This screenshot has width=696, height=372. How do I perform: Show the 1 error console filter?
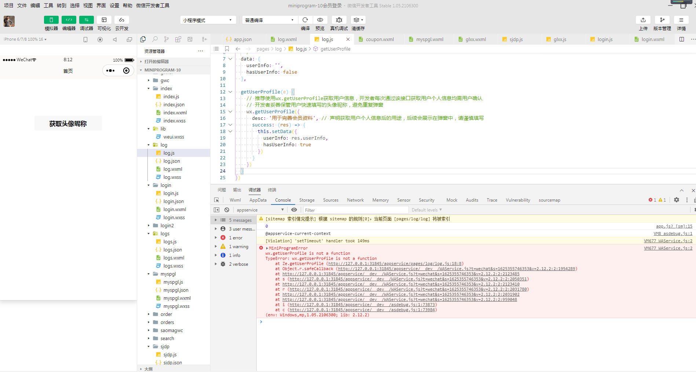click(235, 238)
